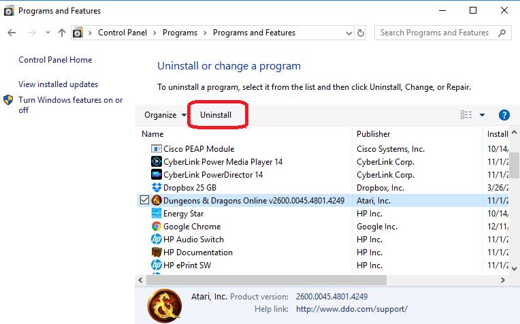Click the Control Panel icon in address bar
This screenshot has width=520, height=324.
78,33
